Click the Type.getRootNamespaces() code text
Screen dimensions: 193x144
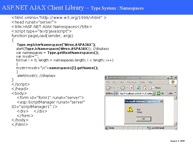point(73,53)
